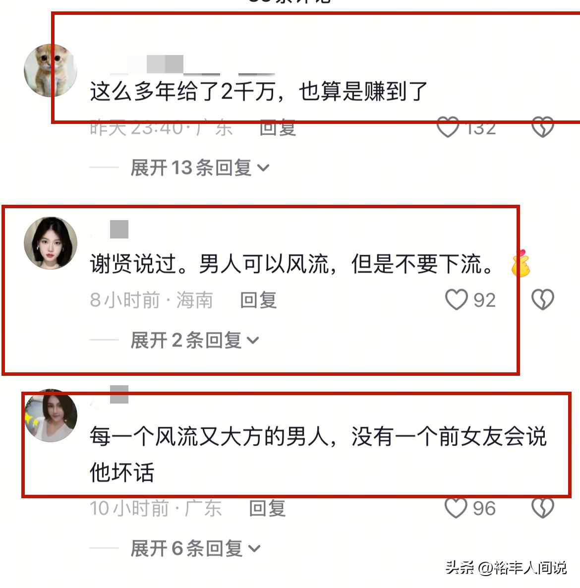This screenshot has height=588, width=580.
Task: Expand 展开13条回复 replies
Action: pos(200,168)
